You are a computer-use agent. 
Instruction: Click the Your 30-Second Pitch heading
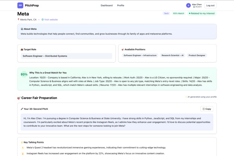[36, 109]
